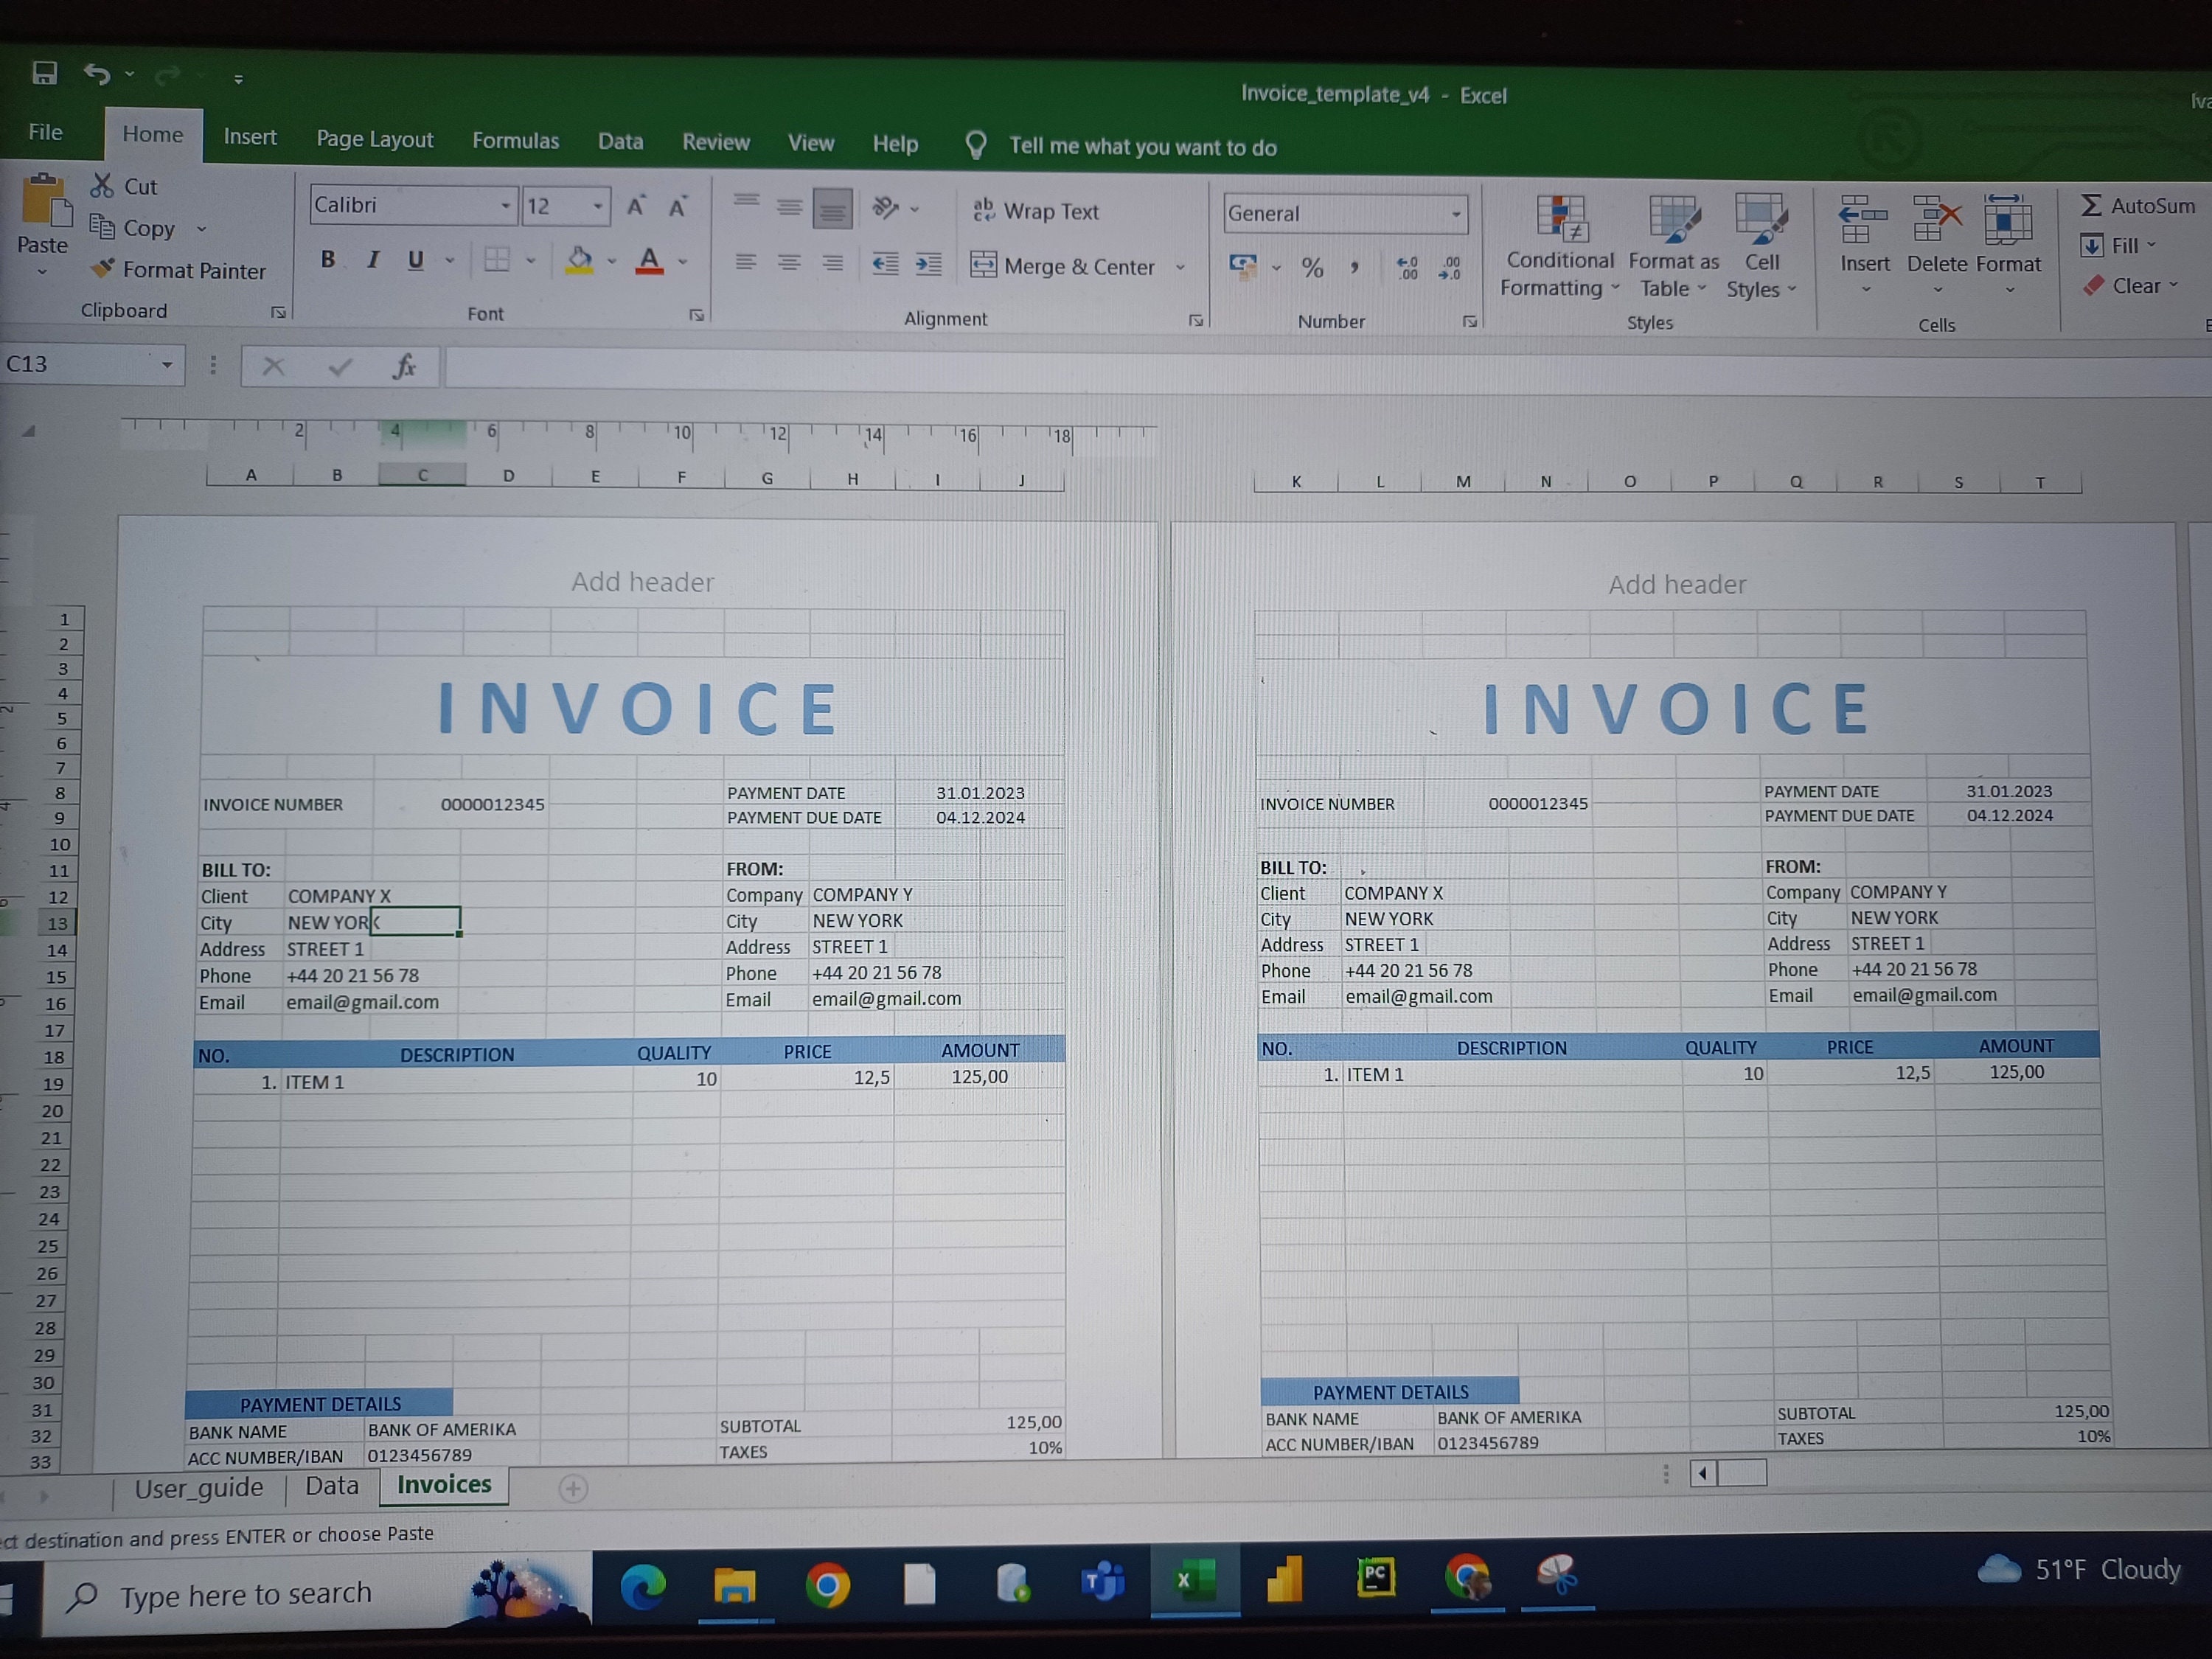
Task: Open the Data sheet tab
Action: (331, 1486)
